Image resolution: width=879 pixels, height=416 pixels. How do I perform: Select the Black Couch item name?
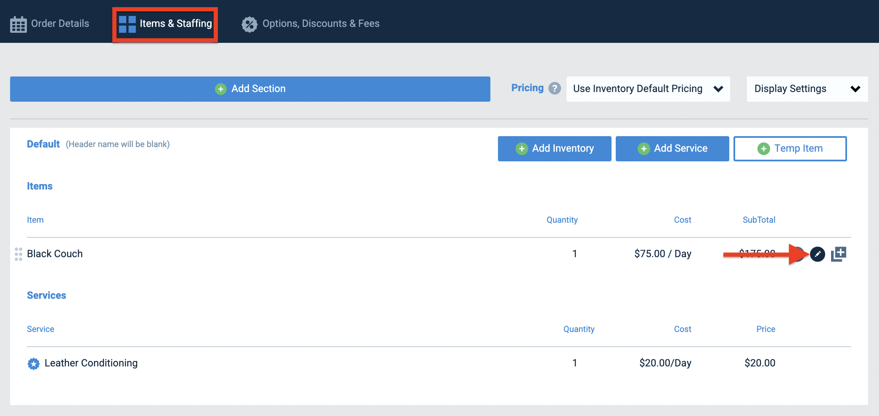[x=55, y=254]
